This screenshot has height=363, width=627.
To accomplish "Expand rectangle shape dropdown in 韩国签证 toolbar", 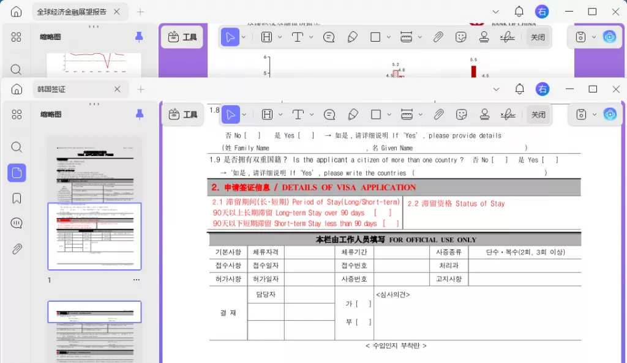I will click(389, 114).
